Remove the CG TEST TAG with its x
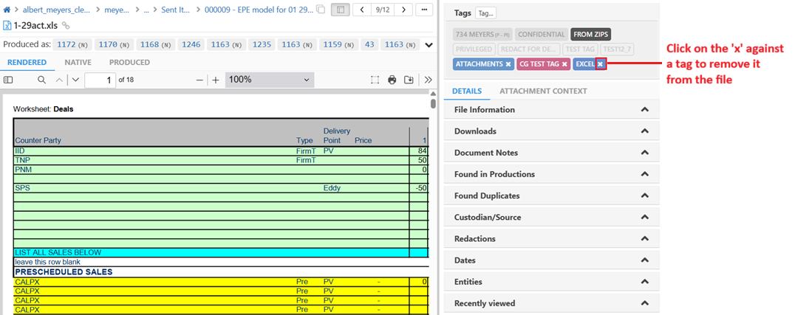The image size is (795, 315). point(564,64)
